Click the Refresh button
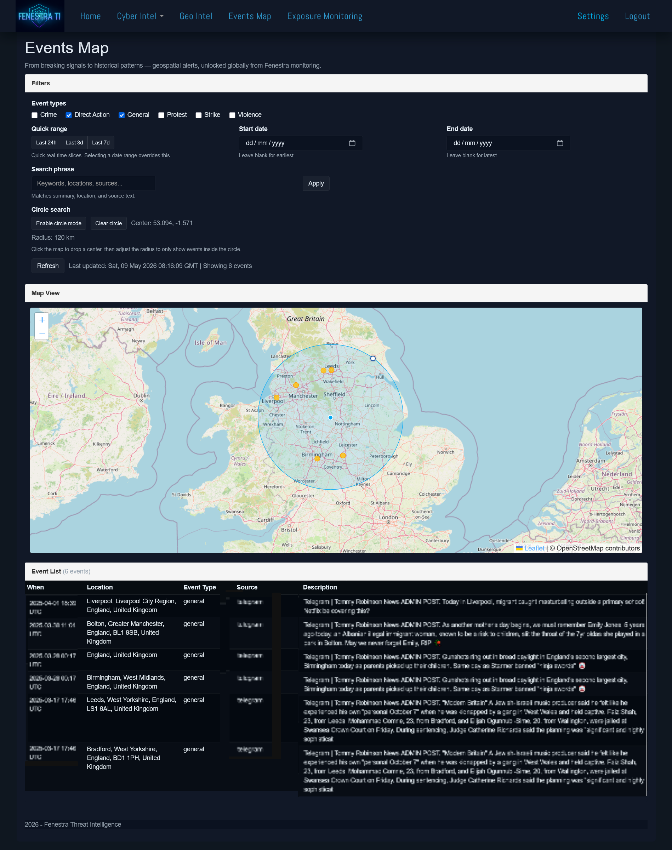 click(x=47, y=266)
